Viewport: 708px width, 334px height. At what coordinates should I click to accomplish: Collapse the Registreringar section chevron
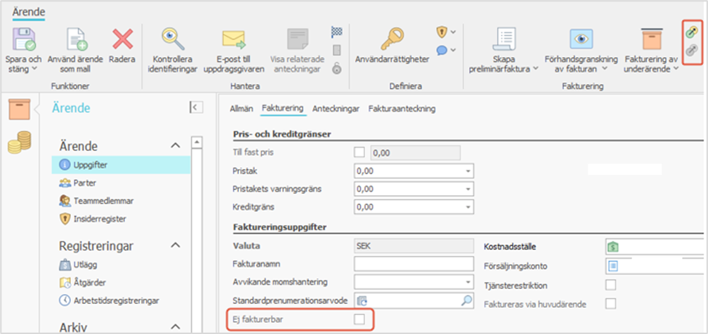[x=176, y=246]
